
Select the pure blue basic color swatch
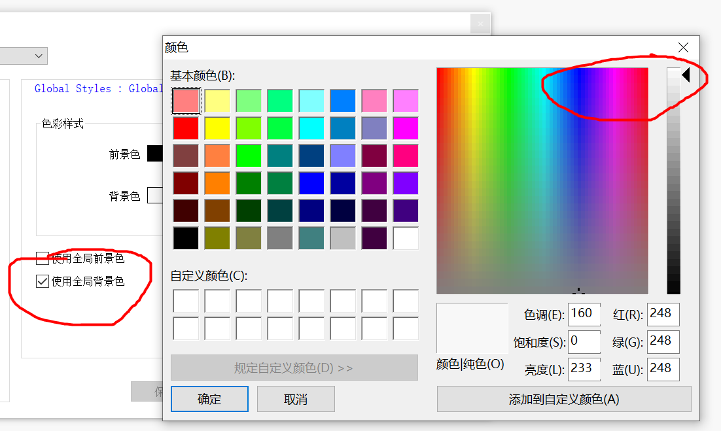[311, 183]
